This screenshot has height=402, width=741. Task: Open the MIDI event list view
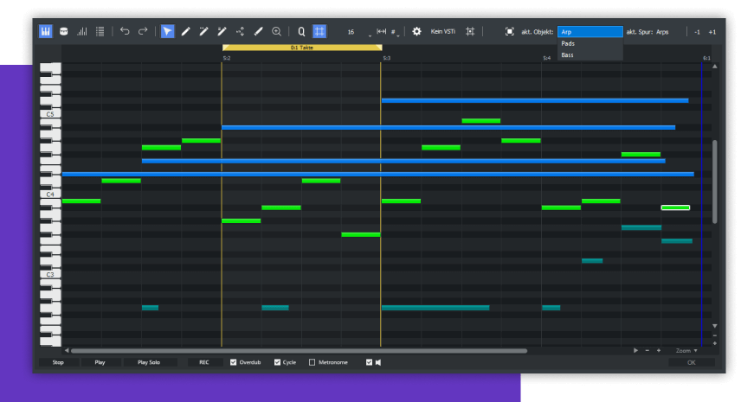(100, 31)
